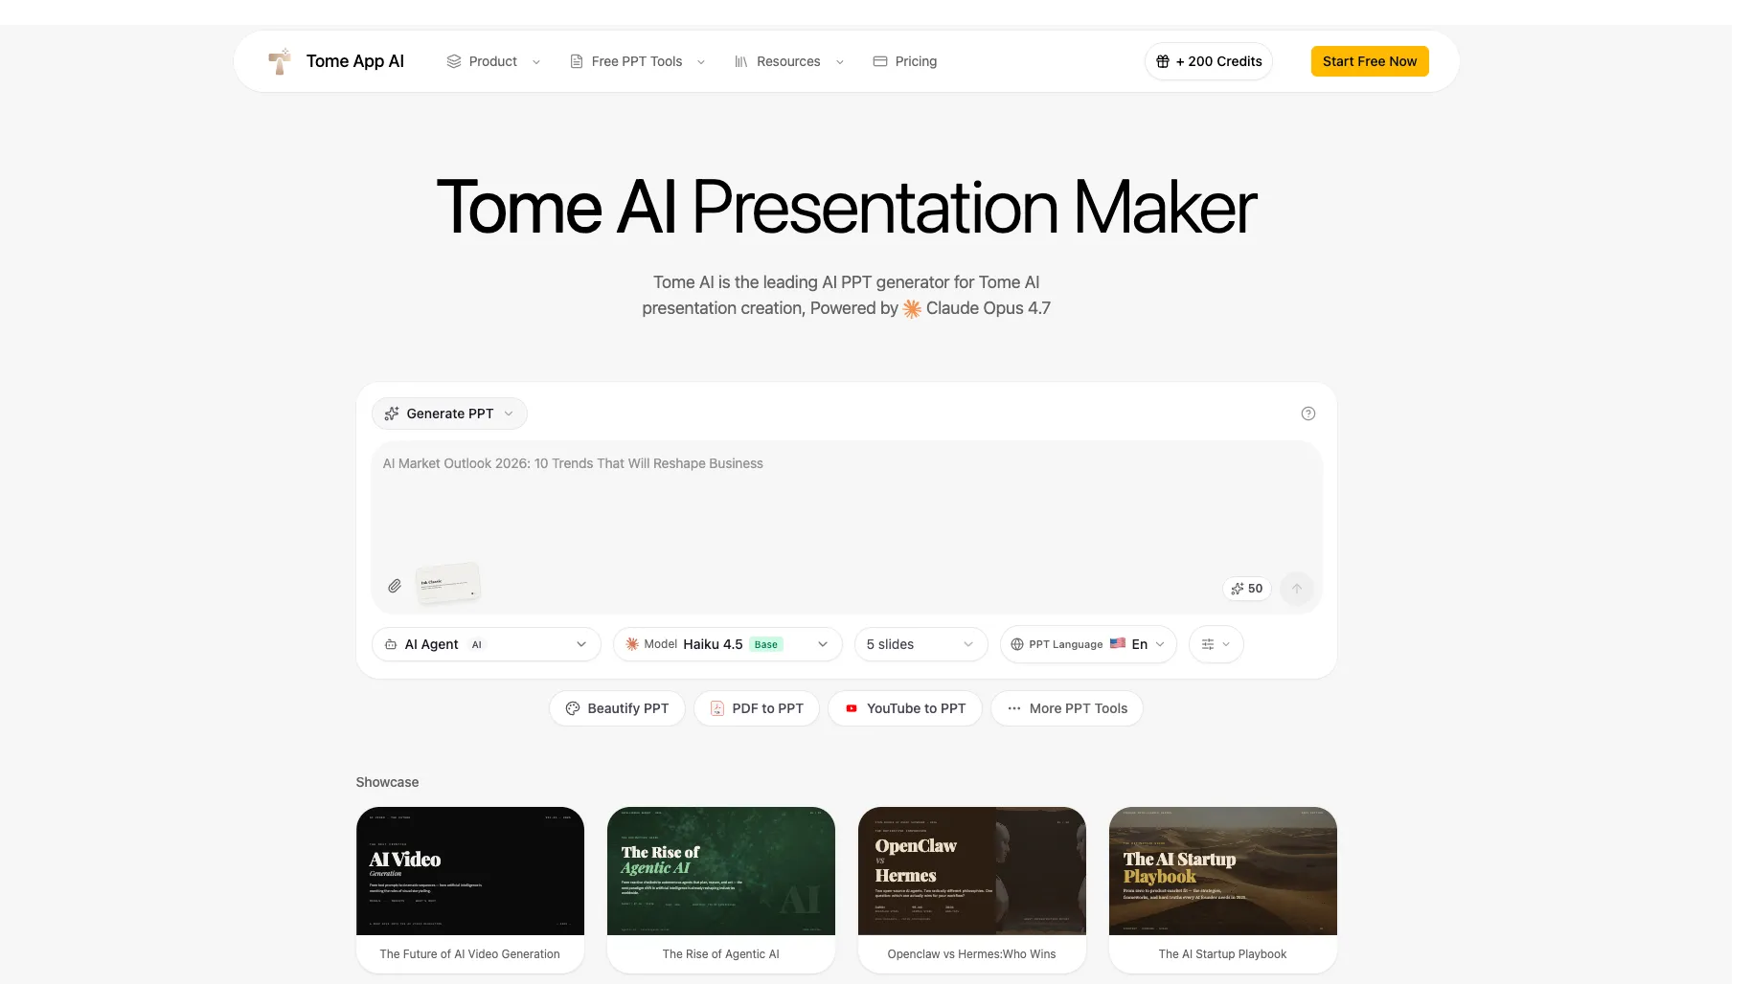Open the AI Agent dropdown
1750x984 pixels.
click(x=486, y=644)
